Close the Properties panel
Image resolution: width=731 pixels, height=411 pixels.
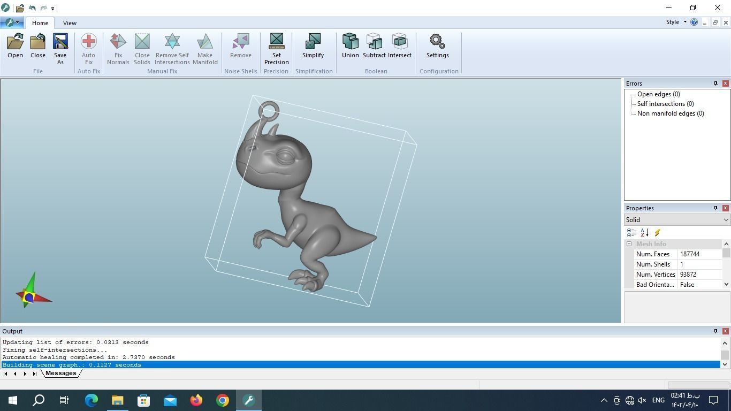click(725, 208)
